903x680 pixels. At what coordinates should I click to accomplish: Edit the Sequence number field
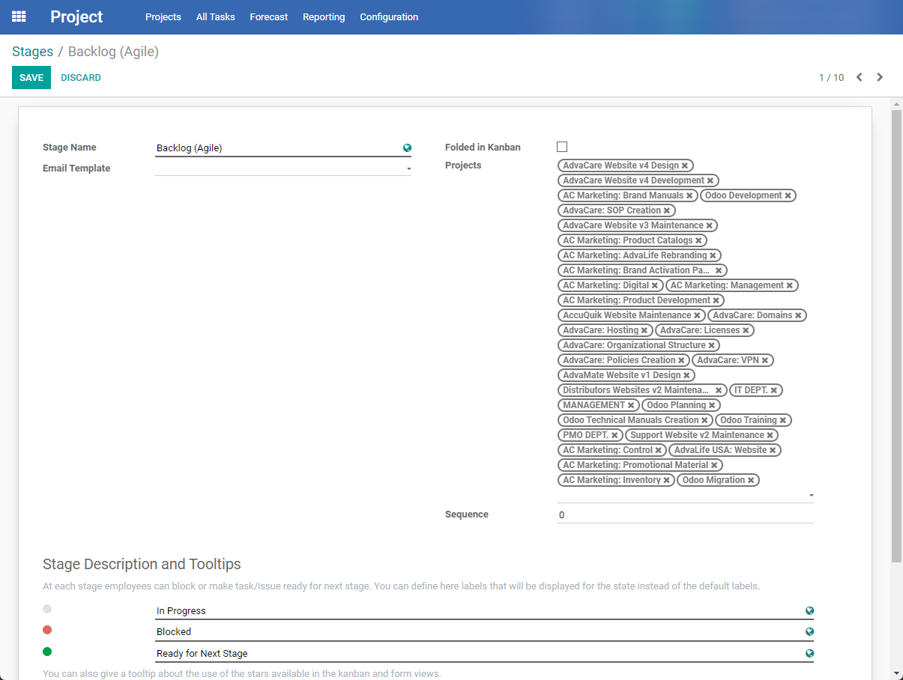686,515
